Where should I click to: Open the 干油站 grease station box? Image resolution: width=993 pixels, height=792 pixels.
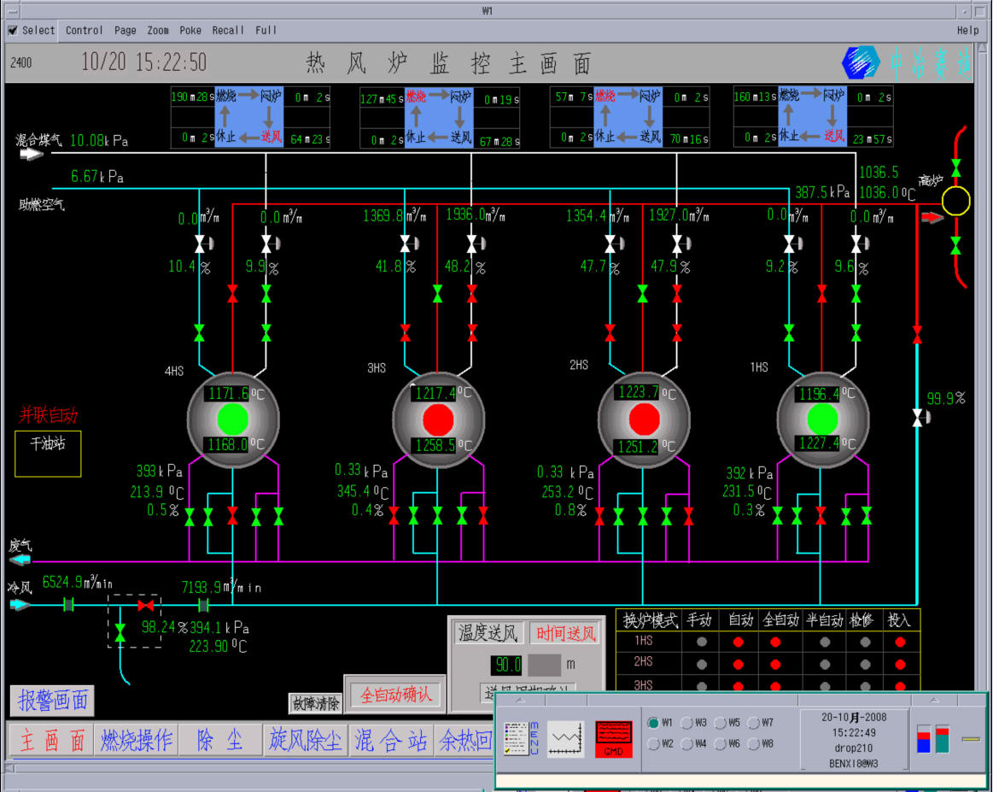point(48,453)
